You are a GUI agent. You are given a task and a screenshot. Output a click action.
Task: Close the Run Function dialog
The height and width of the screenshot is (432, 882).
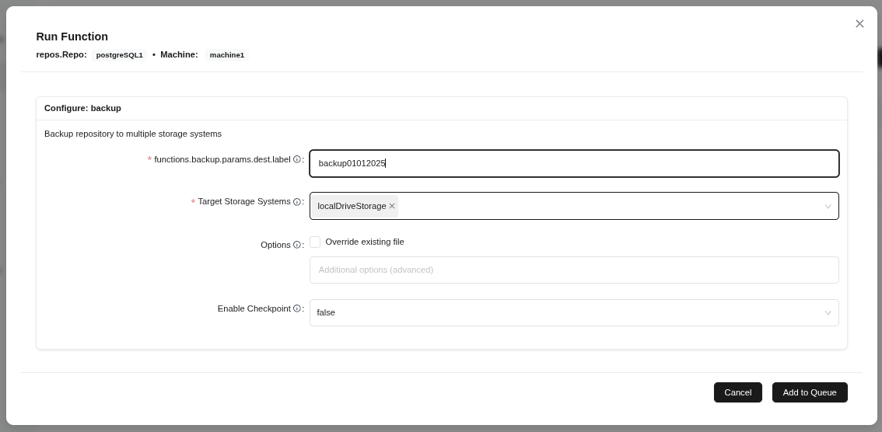click(x=859, y=24)
